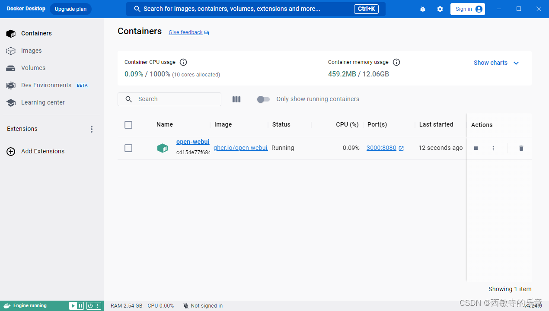Click RAM 2.54 GB status entry
This screenshot has width=549, height=311.
click(126, 306)
